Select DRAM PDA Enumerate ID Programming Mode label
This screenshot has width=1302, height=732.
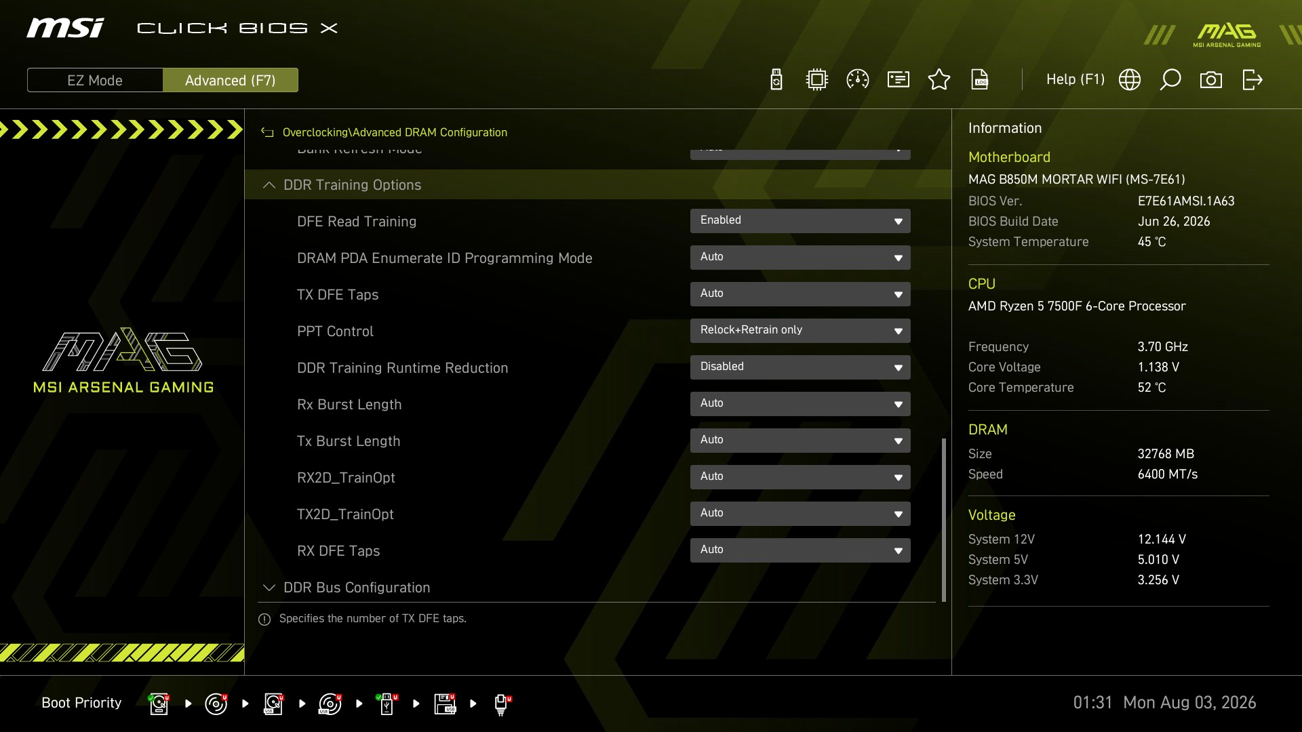(444, 258)
